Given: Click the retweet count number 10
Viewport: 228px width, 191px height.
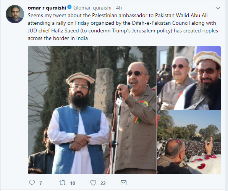Looking at the screenshot, I should click(73, 183).
